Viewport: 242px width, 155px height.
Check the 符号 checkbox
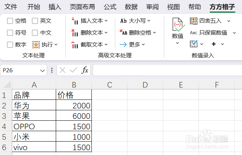10,33
